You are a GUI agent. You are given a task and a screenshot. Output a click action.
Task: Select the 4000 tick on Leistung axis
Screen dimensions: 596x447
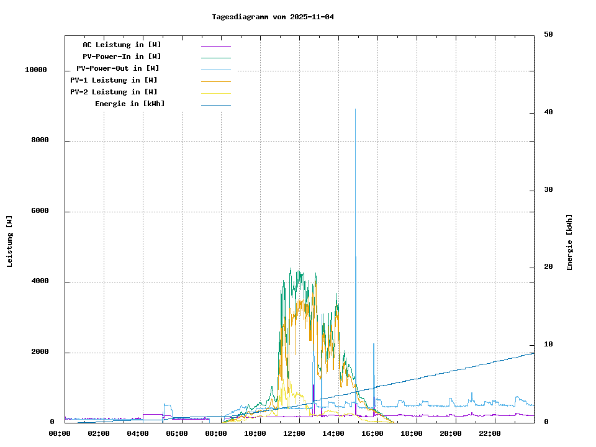click(40, 282)
